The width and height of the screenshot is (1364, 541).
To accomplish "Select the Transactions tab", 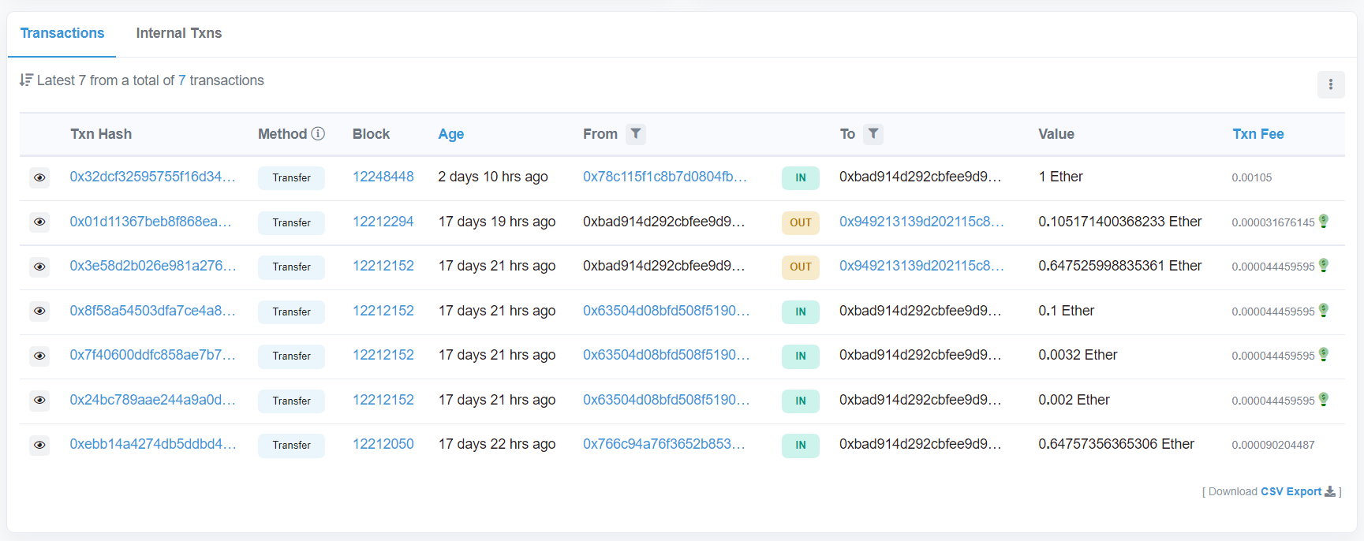I will [62, 33].
